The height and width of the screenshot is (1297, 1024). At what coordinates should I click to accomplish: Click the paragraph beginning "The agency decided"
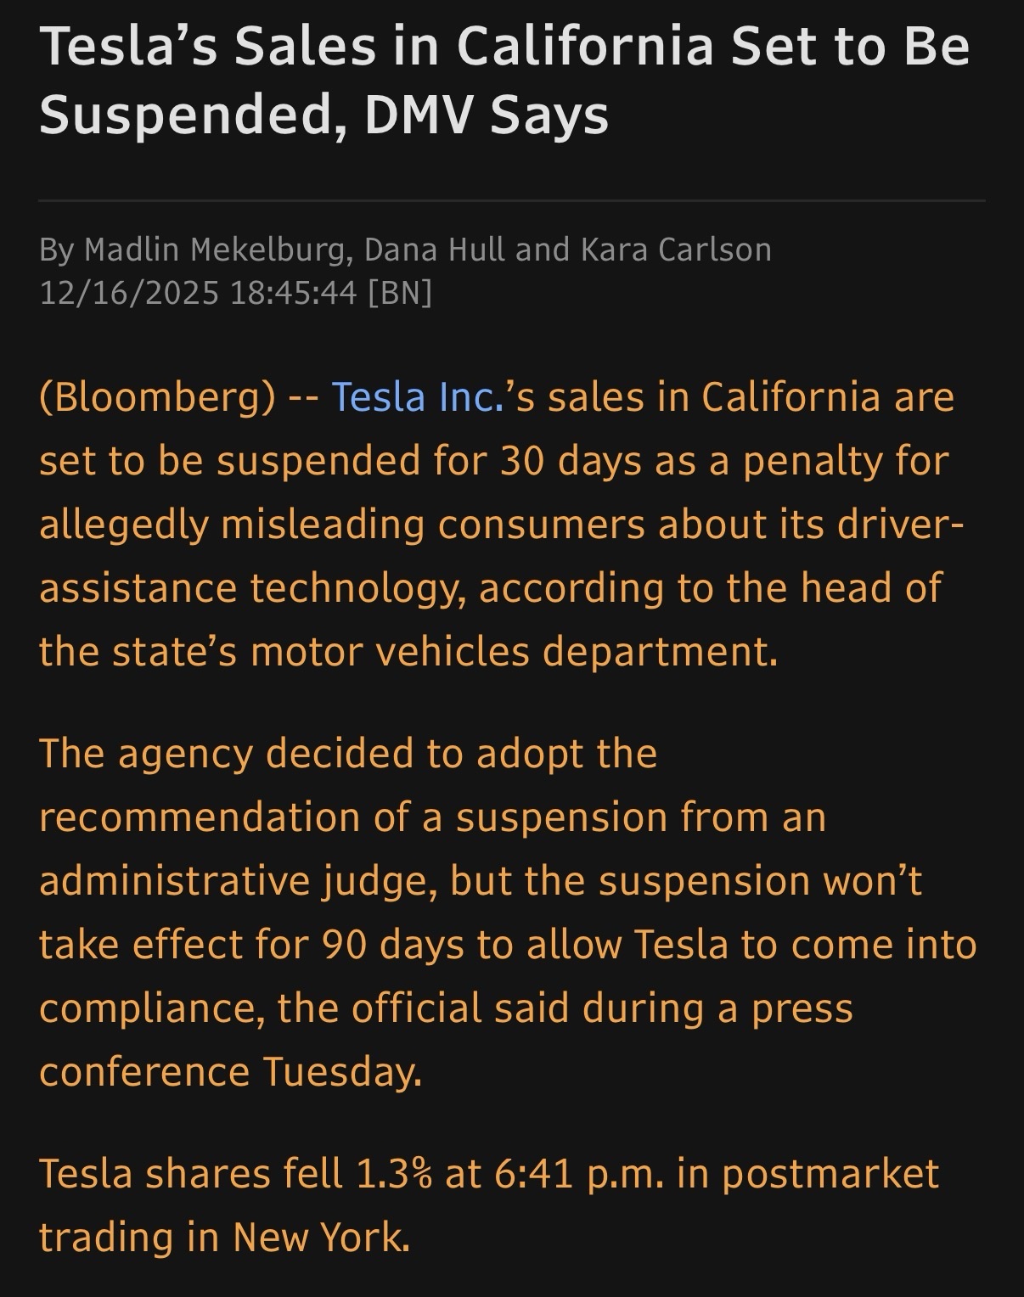(508, 912)
